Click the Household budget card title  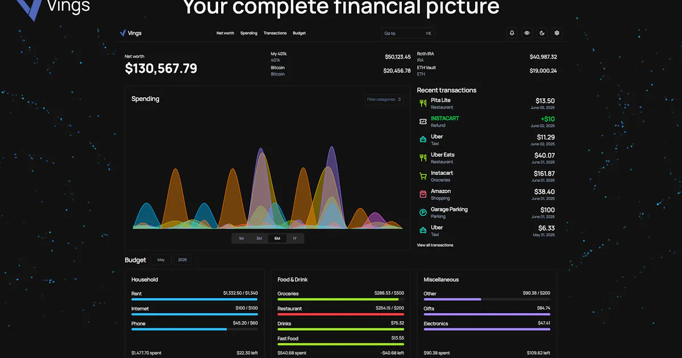click(x=144, y=280)
